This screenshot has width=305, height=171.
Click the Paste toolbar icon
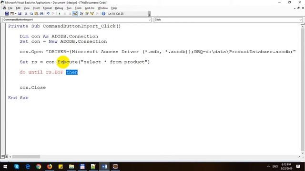pyautogui.click(x=36, y=14)
